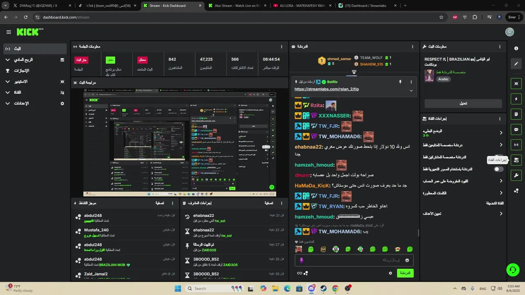Open options menu of moderator actions panel
The image size is (525, 295).
pyautogui.click(x=281, y=203)
